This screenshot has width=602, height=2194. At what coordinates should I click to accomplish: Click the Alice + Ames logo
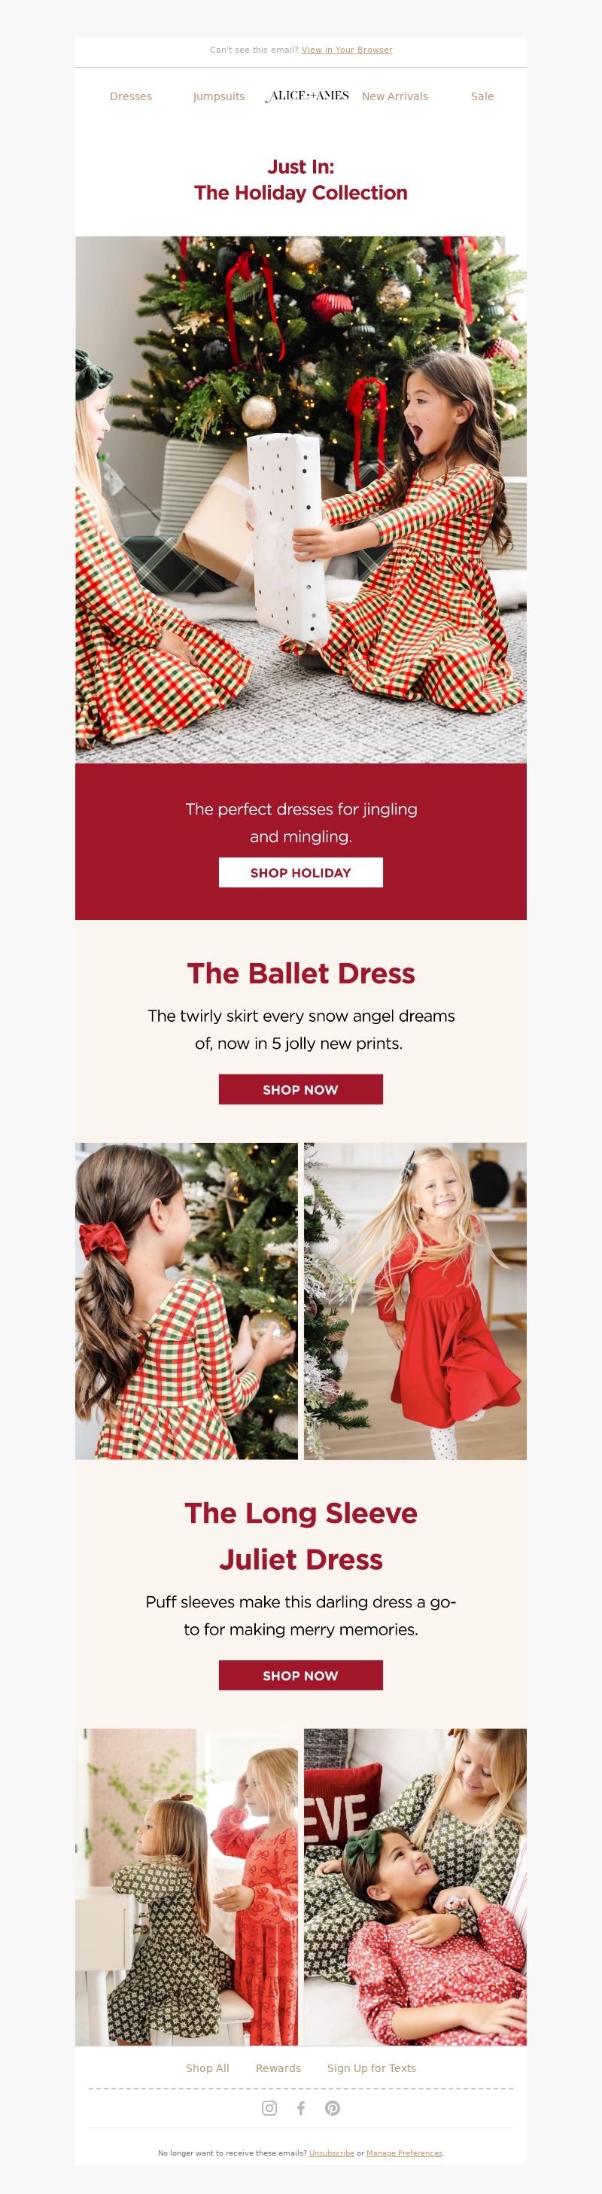pyautogui.click(x=306, y=96)
